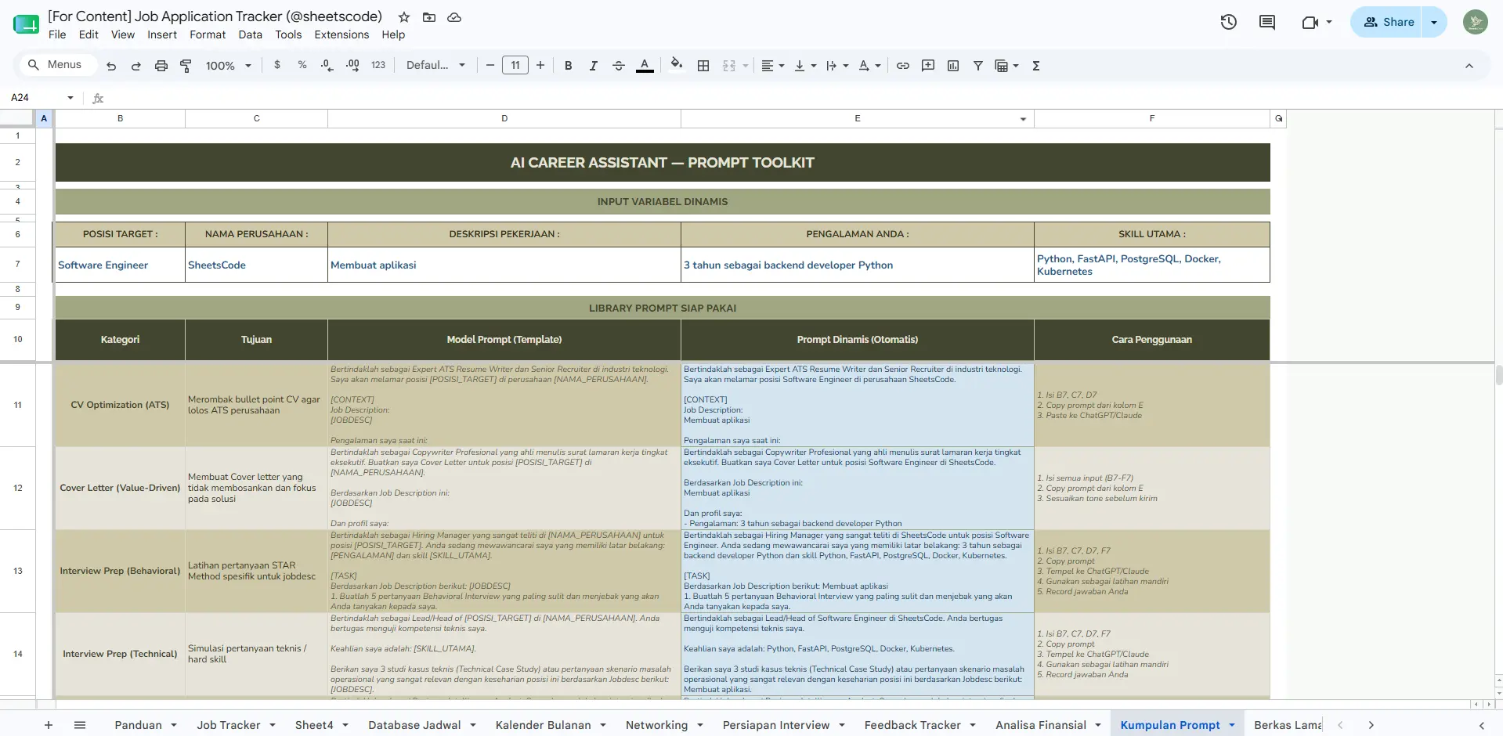
Task: Increase decimal places icon
Action: [x=352, y=65]
